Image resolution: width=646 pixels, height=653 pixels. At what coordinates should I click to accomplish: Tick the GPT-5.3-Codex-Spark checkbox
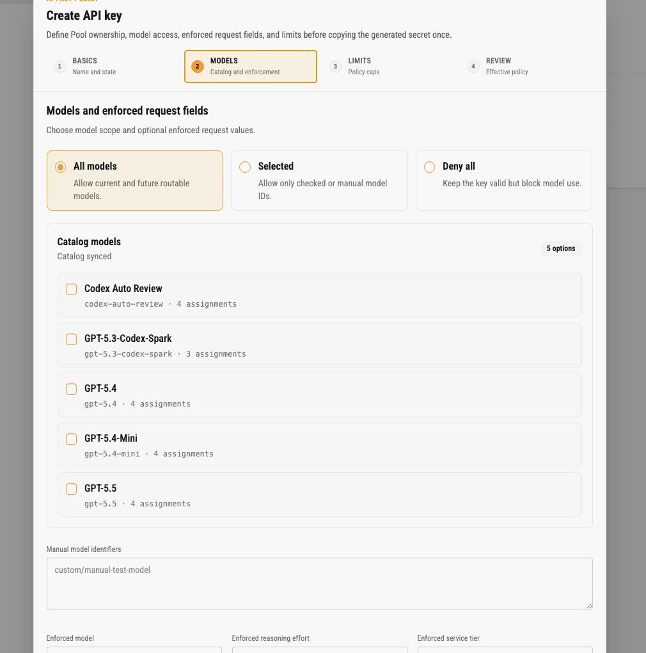[x=71, y=339]
